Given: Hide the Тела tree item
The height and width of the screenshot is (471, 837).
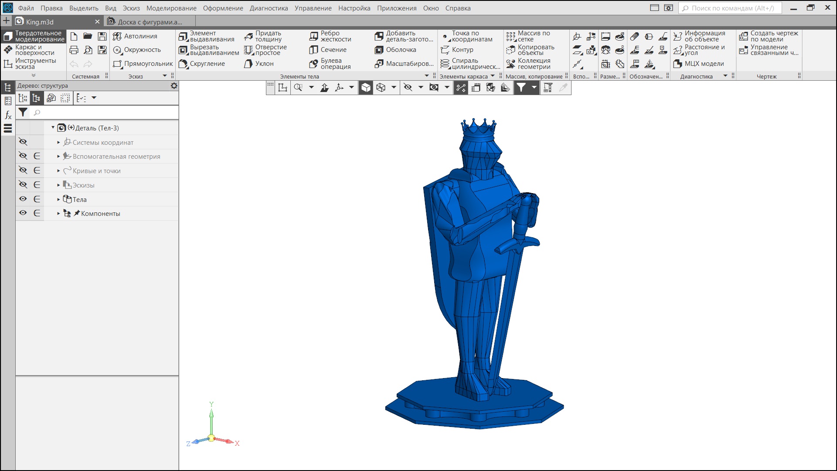Looking at the screenshot, I should [23, 199].
